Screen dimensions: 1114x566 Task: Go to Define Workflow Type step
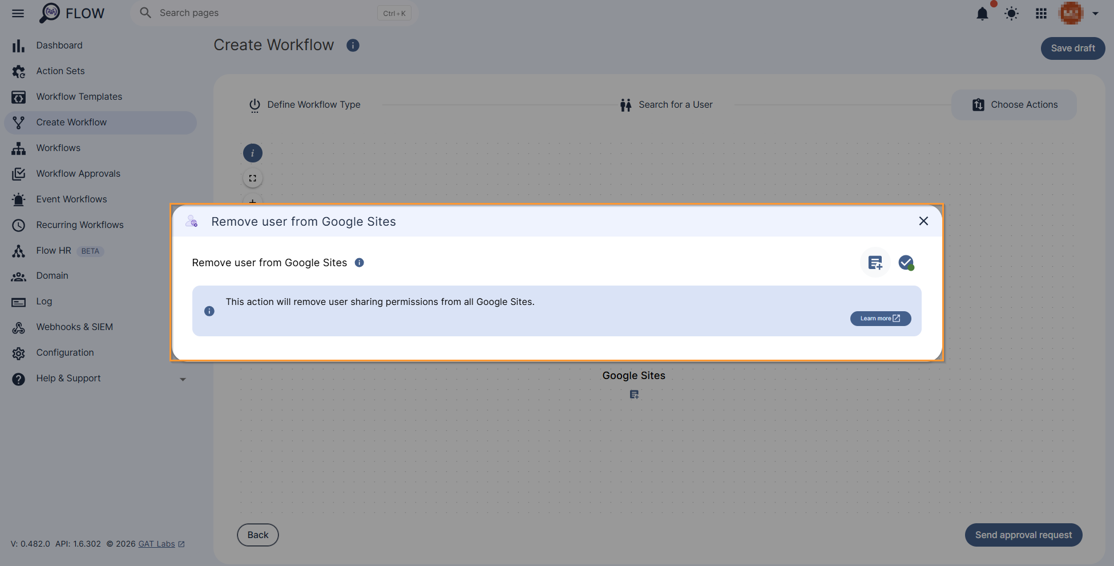[x=305, y=105]
